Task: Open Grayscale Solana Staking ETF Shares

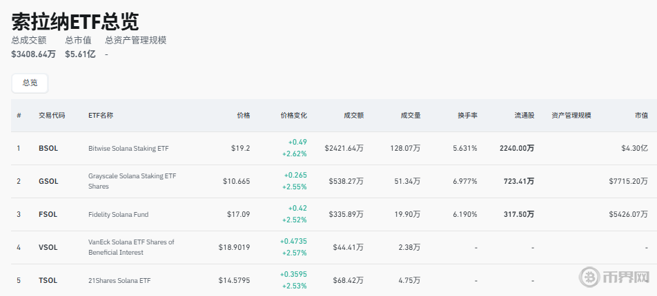Action: (x=132, y=181)
